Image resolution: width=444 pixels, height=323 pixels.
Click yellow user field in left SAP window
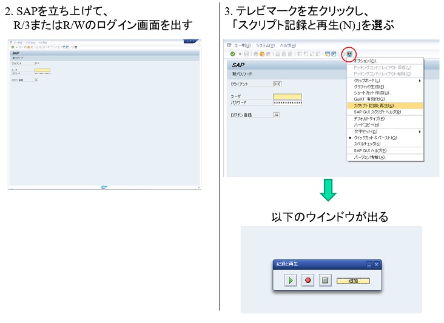[x=42, y=70]
